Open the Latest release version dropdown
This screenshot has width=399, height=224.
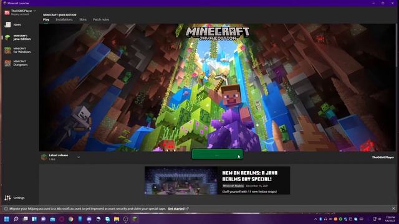coord(79,157)
